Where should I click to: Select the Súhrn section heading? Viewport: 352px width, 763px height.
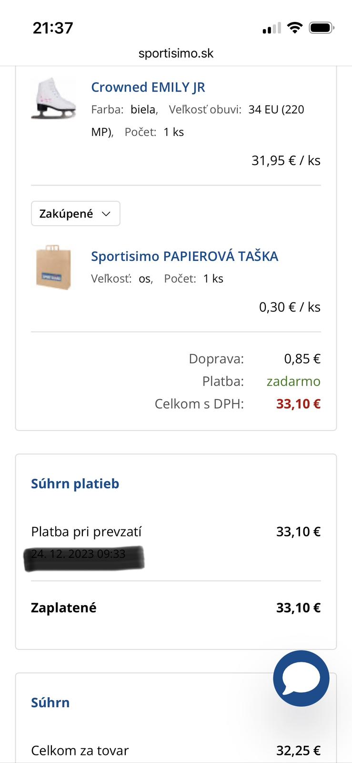click(x=50, y=702)
